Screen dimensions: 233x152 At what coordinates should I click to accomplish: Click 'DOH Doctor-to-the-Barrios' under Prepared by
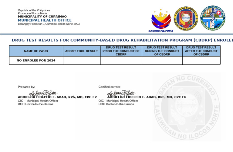pos(35,104)
